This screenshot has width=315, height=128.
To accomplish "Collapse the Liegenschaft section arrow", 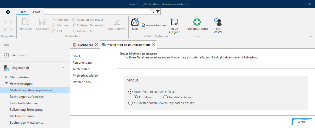I will [x=64, y=68].
